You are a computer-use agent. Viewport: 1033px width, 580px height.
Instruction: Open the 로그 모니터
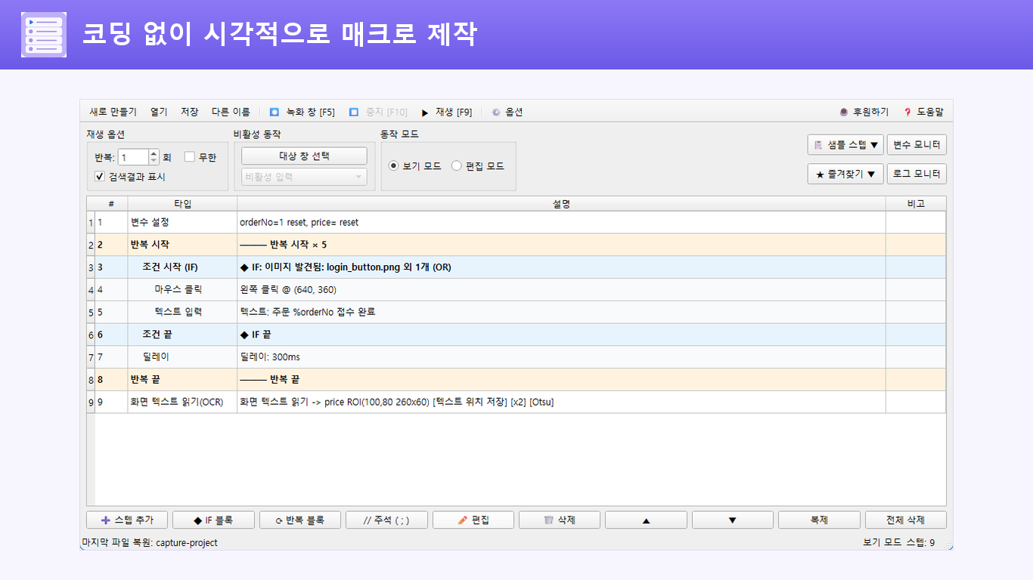(x=917, y=174)
